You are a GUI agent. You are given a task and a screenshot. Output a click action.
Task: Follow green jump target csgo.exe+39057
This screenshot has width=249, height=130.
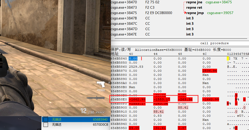[x=220, y=13]
